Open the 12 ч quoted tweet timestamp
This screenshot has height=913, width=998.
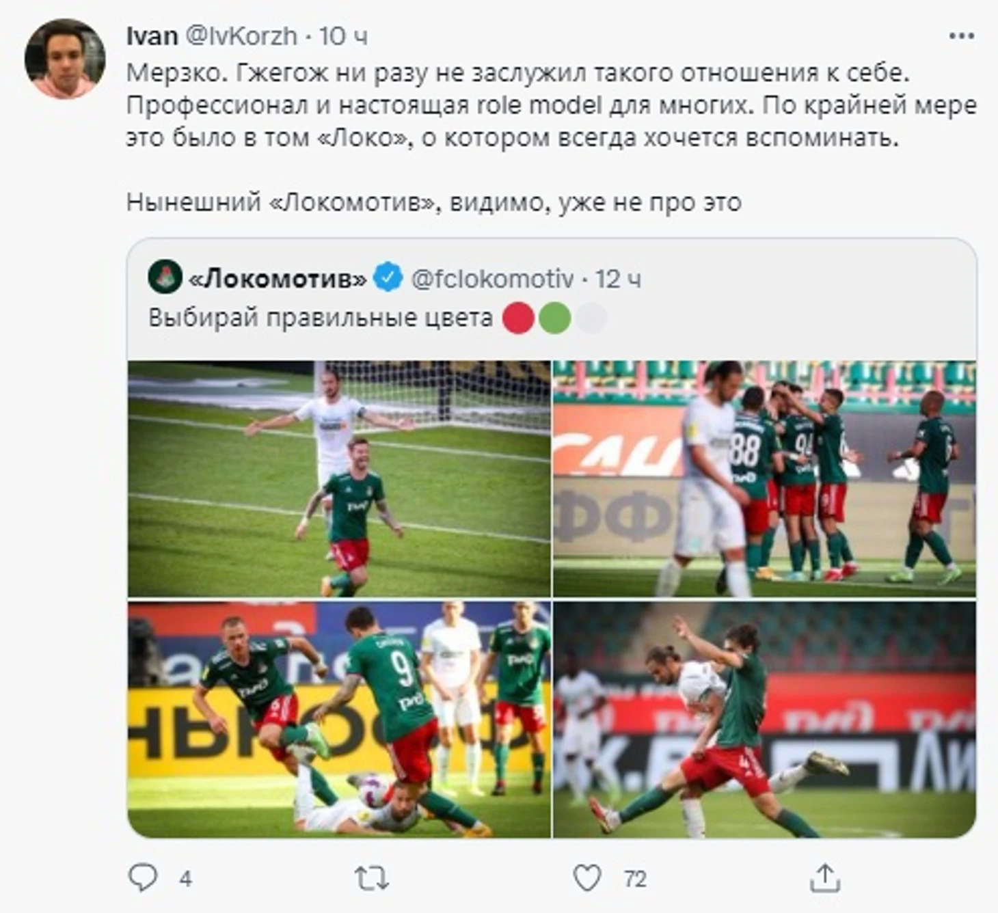[618, 279]
